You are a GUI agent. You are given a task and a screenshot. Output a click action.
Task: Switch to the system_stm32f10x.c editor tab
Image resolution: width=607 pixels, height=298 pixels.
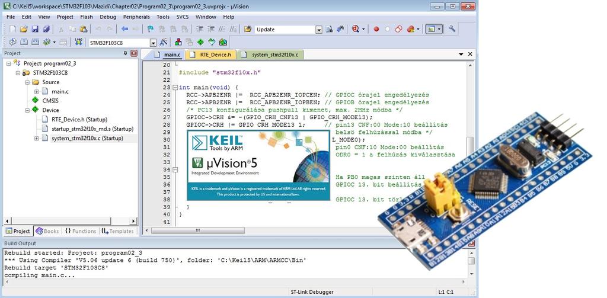[270, 55]
